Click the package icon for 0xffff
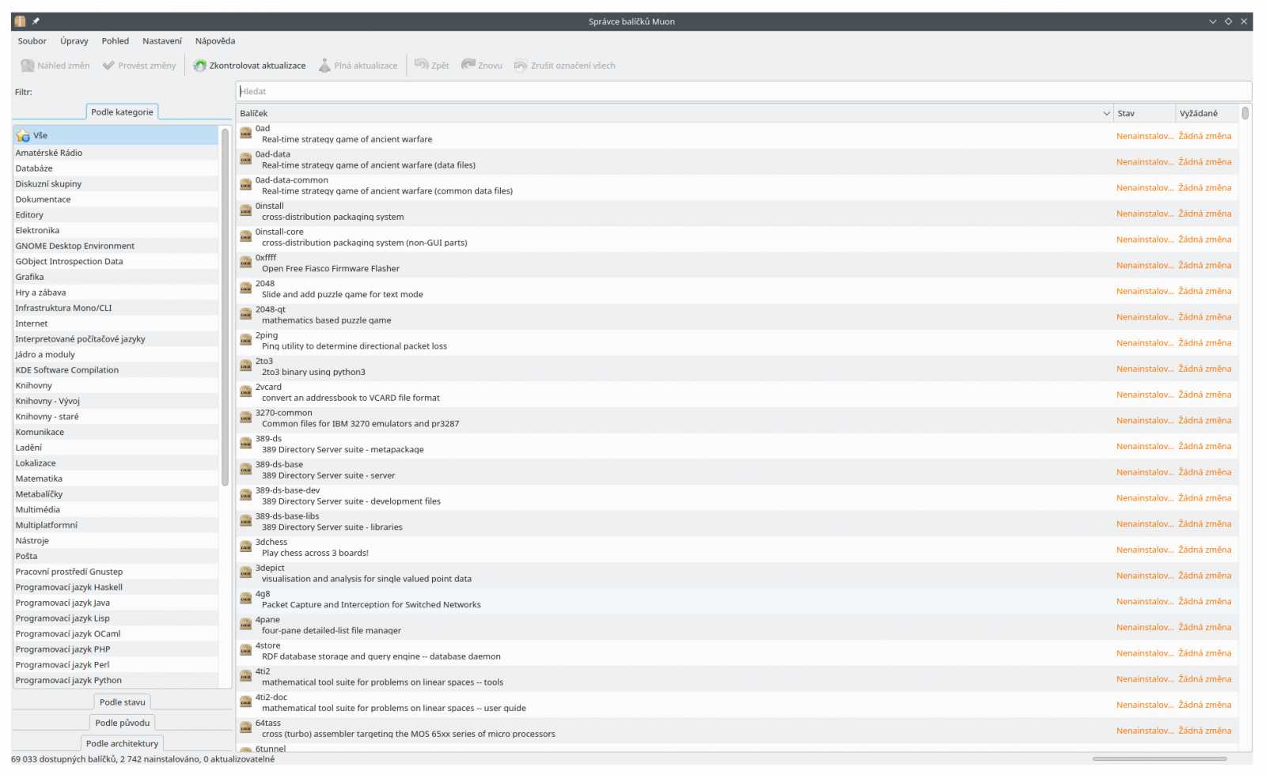Screen dimensions: 1266x775 coord(246,263)
